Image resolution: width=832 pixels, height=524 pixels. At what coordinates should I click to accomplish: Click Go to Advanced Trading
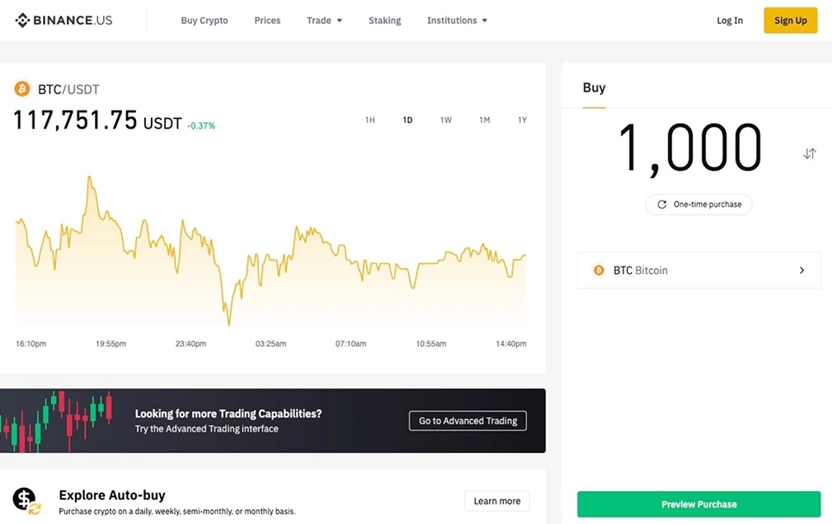tap(468, 421)
